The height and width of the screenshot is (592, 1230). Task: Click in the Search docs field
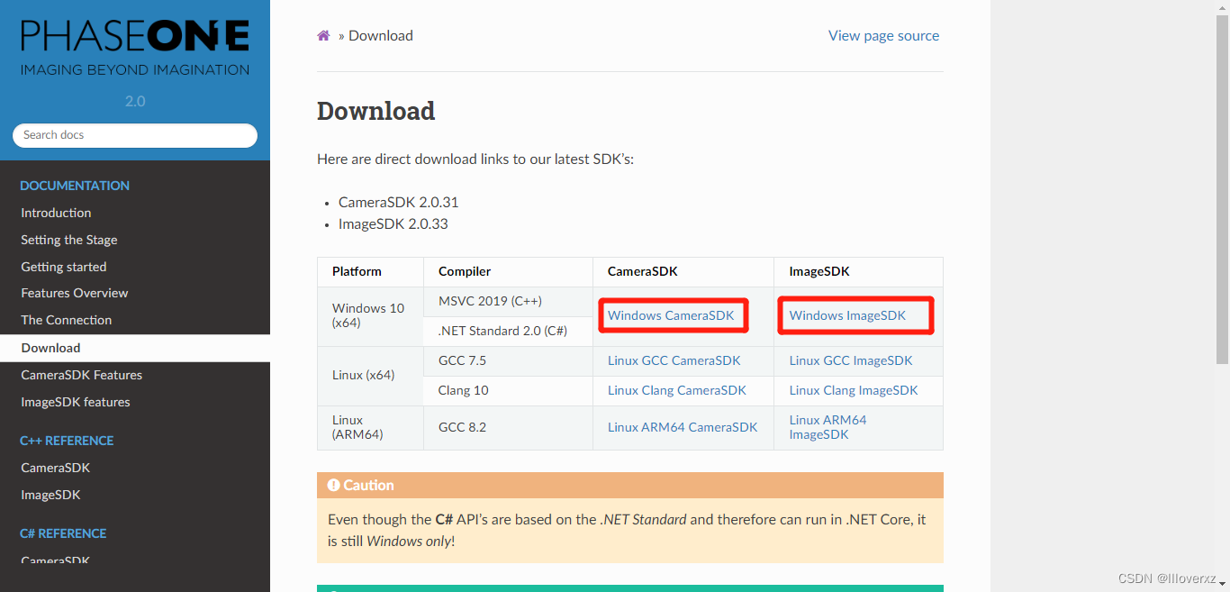click(135, 135)
